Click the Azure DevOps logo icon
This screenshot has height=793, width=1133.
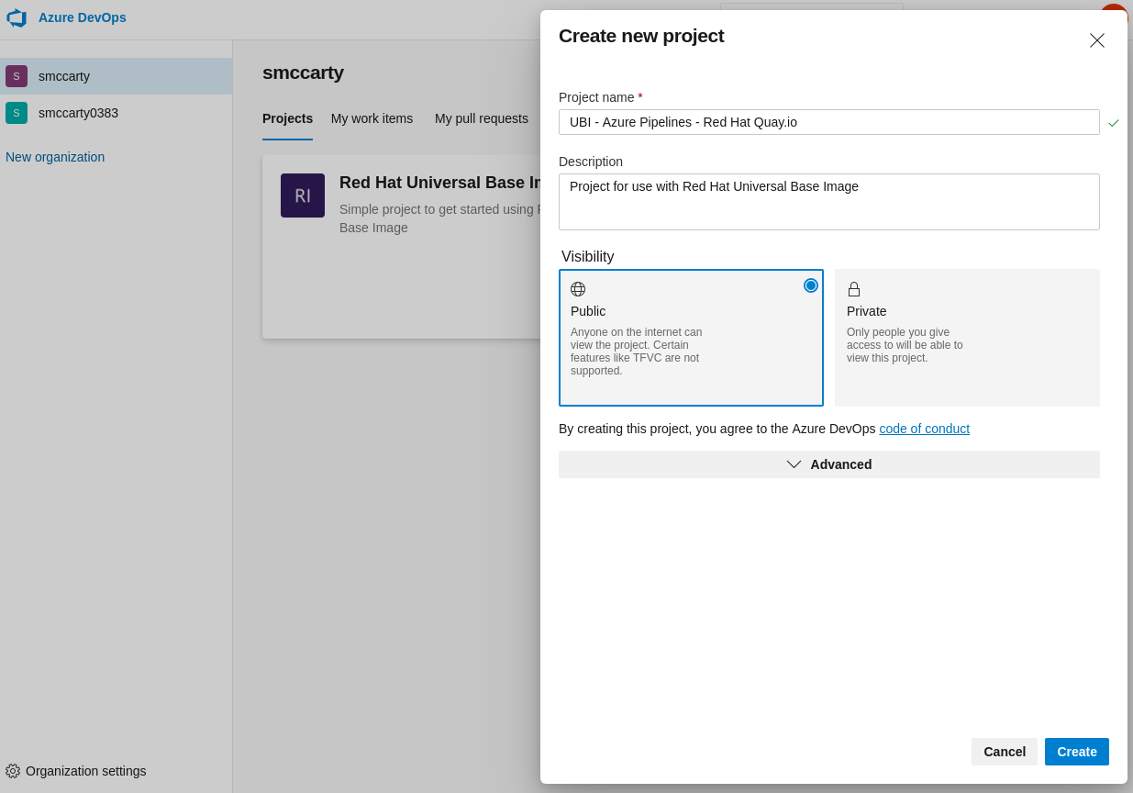(x=17, y=17)
